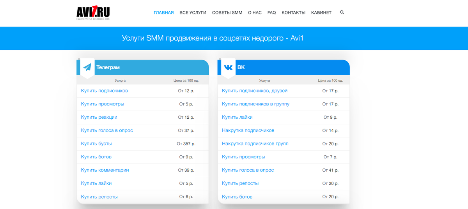Click Telegram Услуга column header
Screen dimensions: 468x209
pyautogui.click(x=120, y=81)
